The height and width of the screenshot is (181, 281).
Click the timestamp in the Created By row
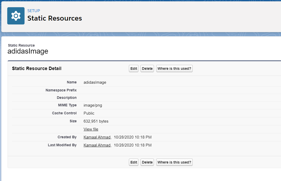tap(132, 137)
